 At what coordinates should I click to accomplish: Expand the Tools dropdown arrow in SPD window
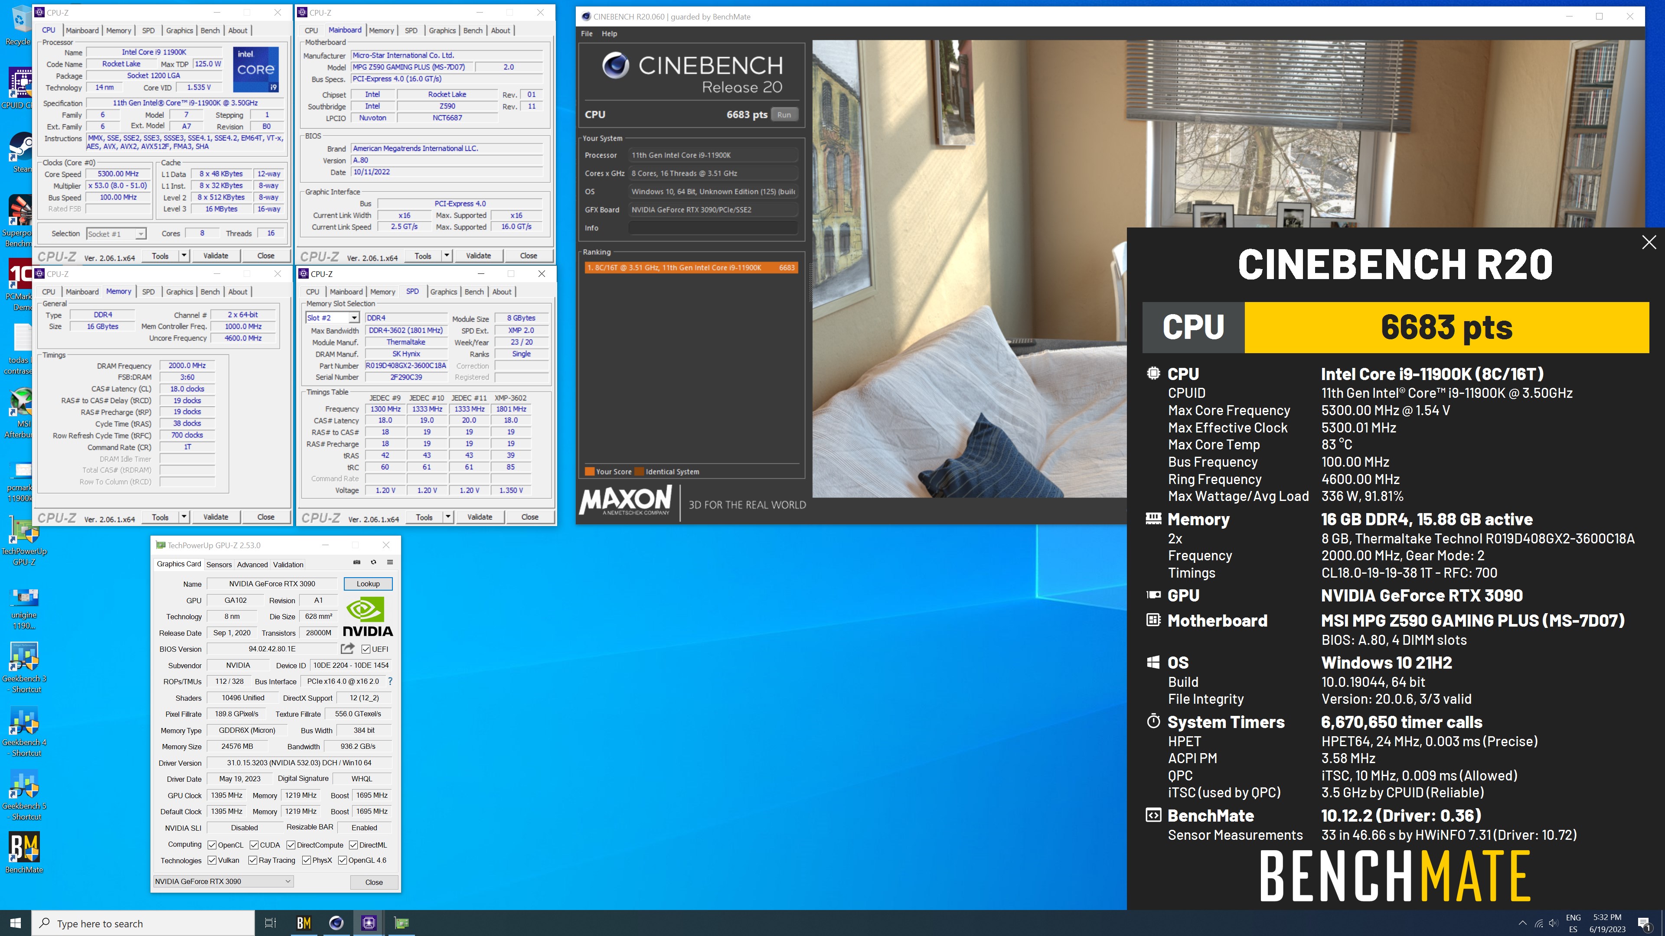click(x=448, y=517)
